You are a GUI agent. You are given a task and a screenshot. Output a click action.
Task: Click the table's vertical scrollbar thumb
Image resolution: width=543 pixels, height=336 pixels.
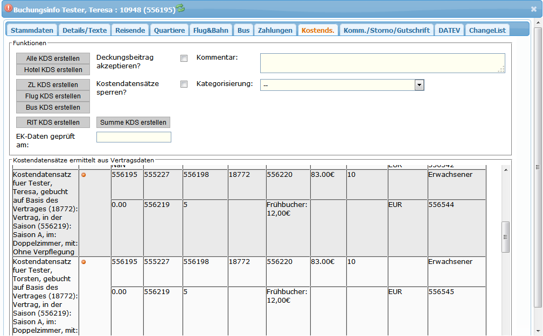click(x=505, y=237)
